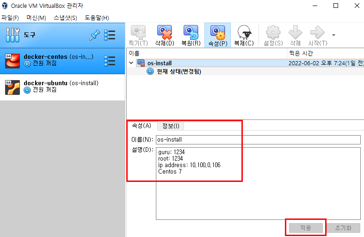
Task: Click the 'ip address: 10.100.0.106' line
Action: coord(189,165)
